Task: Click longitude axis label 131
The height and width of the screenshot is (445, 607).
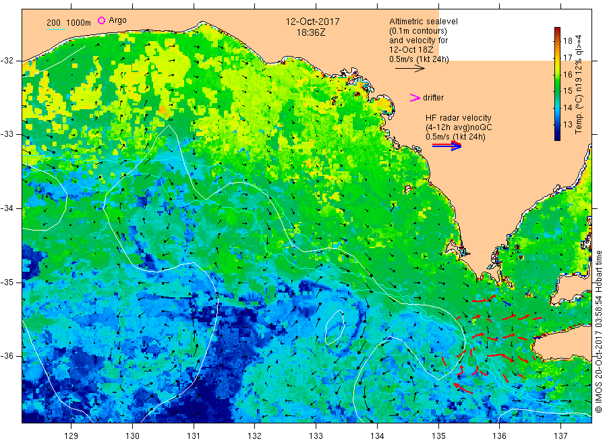Action: 194,436
